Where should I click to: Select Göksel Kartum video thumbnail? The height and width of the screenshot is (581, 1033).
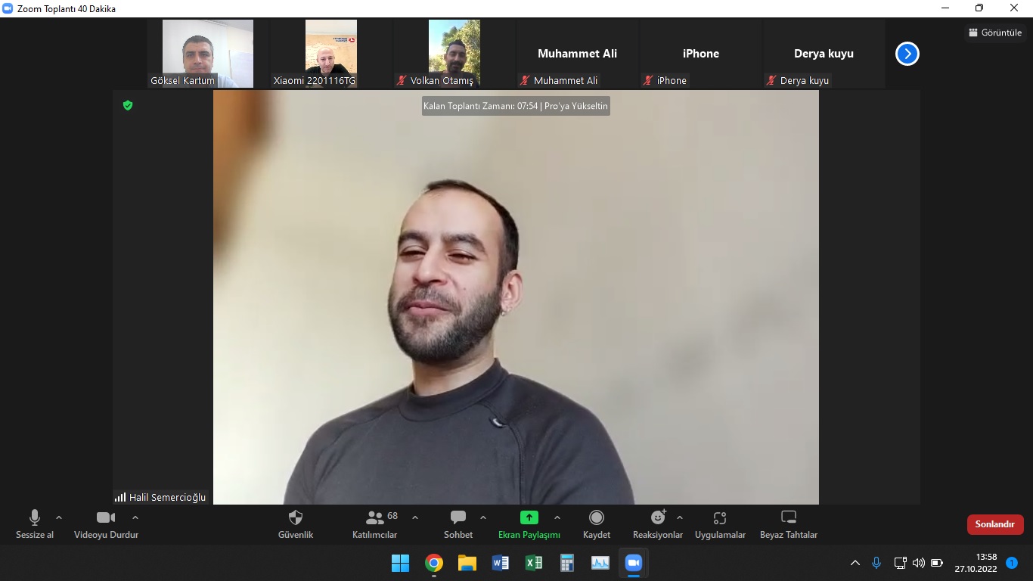click(x=208, y=54)
